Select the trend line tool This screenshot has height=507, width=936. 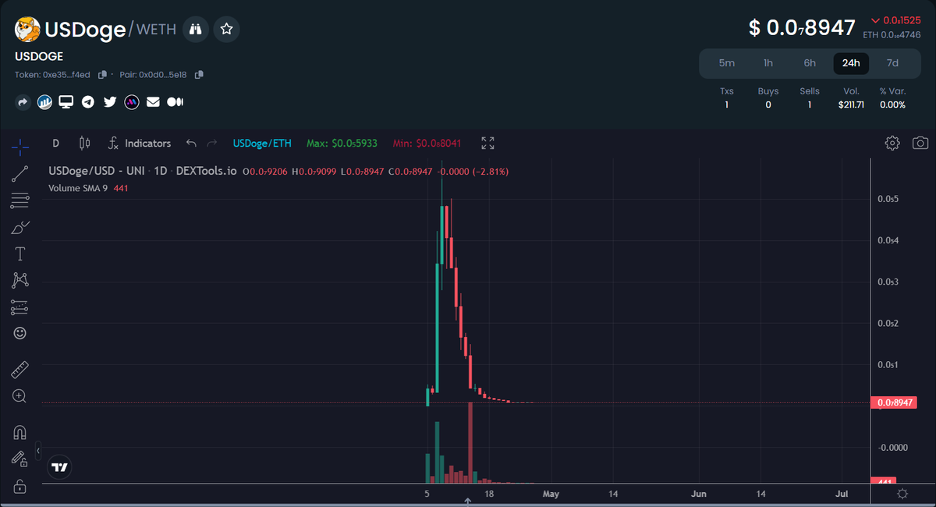pyautogui.click(x=20, y=174)
